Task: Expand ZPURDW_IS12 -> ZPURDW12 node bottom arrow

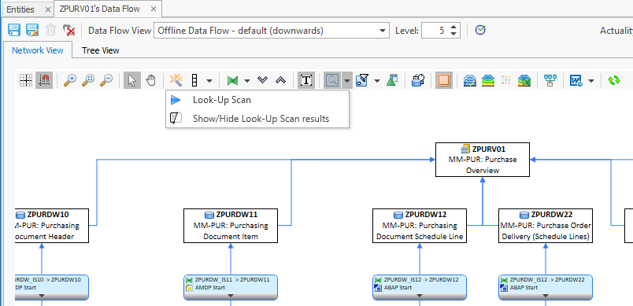Action: [x=420, y=296]
